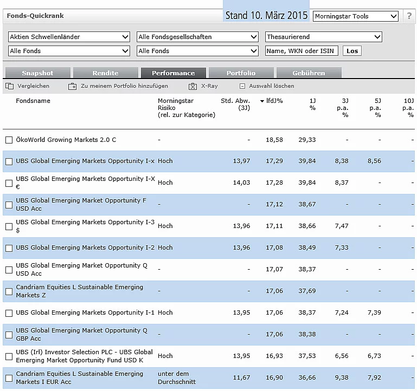This screenshot has height=391, width=417.
Task: Expand the Alle Fondsgesellschaften dropdown
Action: pyautogui.click(x=197, y=37)
